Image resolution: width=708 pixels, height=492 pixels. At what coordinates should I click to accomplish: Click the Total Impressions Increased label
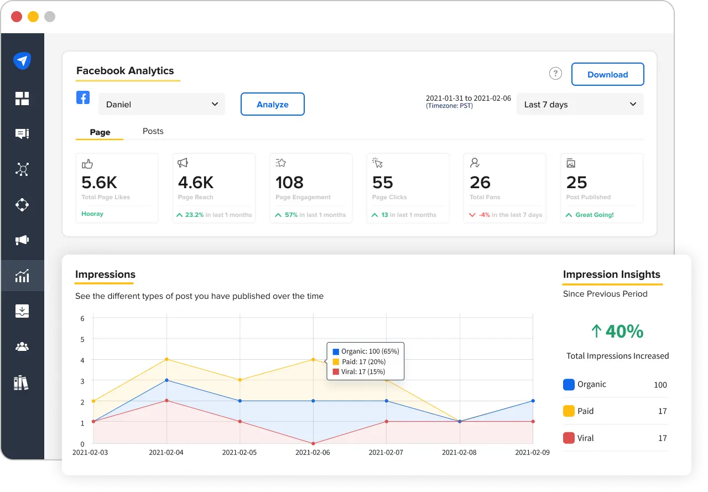click(618, 356)
